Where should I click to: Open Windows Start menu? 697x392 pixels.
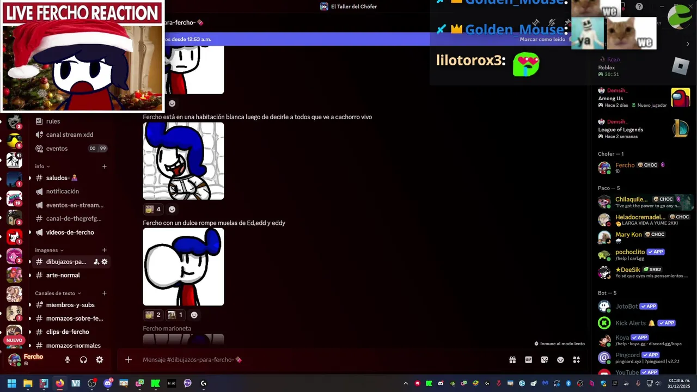(11, 383)
